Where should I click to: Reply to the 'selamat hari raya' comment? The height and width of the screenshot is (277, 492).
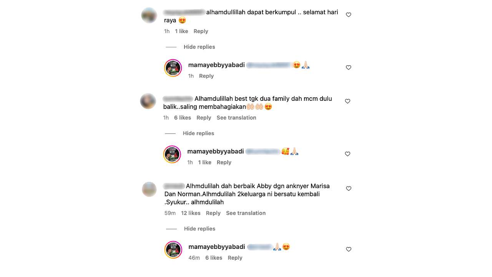pos(201,31)
